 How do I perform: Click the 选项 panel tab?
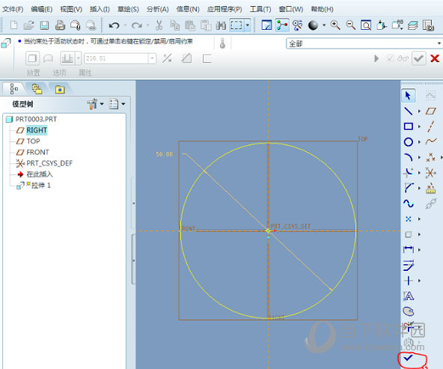[59, 73]
